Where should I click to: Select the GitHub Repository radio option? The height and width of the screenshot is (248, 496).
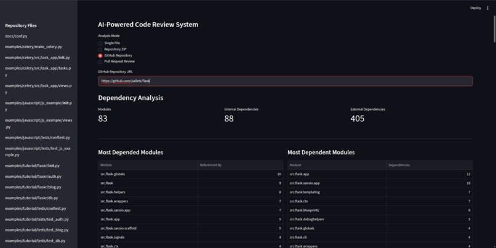click(115, 55)
